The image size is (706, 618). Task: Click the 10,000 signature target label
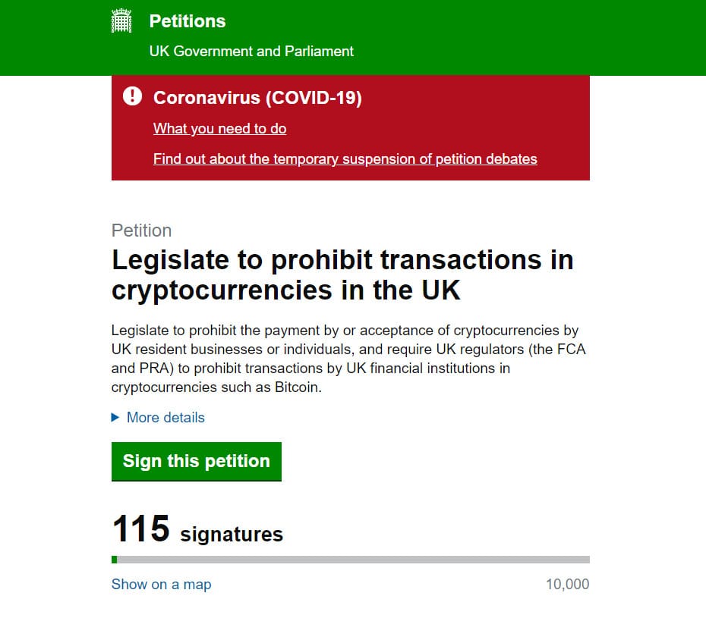point(567,585)
